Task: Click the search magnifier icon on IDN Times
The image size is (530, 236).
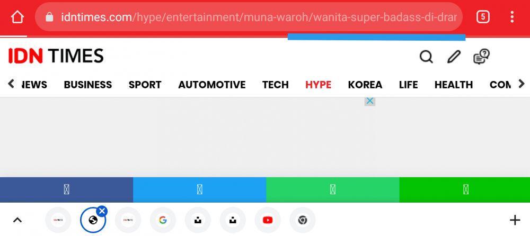Action: tap(426, 57)
